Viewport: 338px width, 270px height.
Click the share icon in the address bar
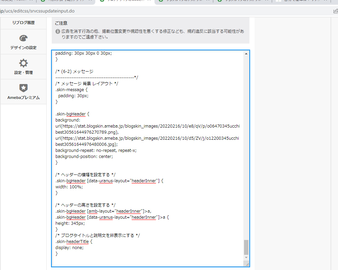click(335, 11)
